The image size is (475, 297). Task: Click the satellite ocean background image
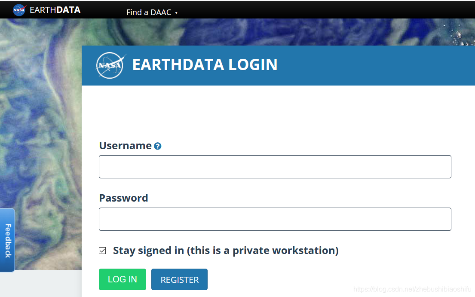(x=40, y=121)
